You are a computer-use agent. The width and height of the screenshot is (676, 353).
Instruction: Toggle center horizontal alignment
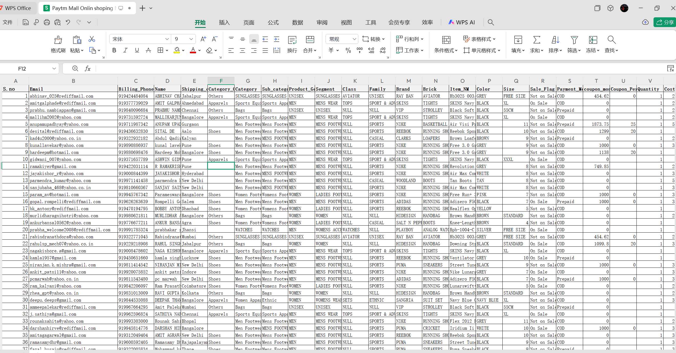(242, 50)
